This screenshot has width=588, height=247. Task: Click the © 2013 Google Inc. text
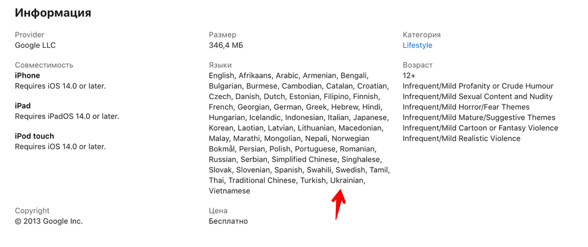point(49,221)
